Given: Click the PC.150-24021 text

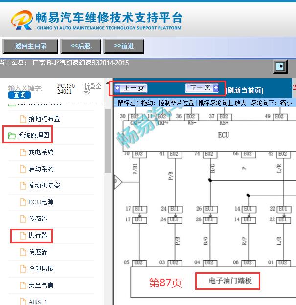Looking at the screenshot, I should [x=67, y=88].
